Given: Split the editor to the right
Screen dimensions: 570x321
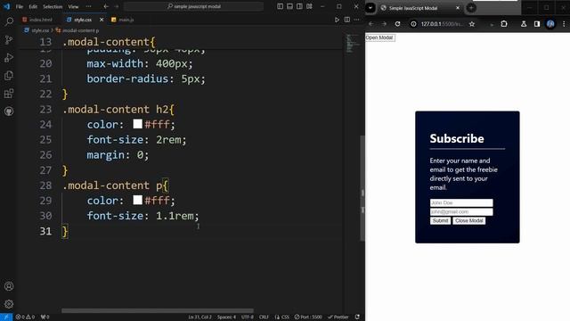Looking at the screenshot, I should (347, 20).
